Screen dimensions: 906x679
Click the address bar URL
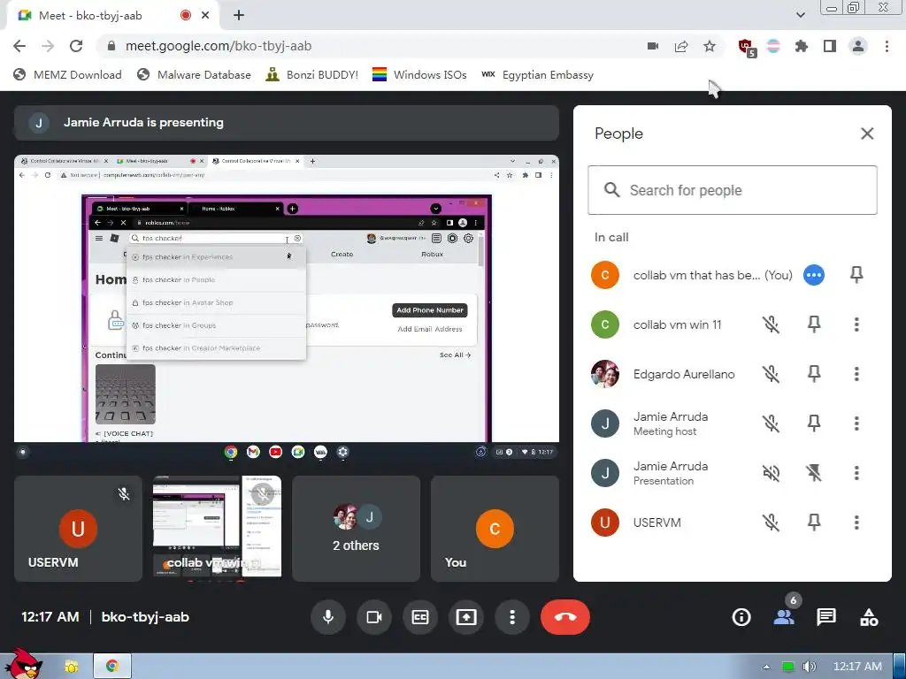point(219,46)
